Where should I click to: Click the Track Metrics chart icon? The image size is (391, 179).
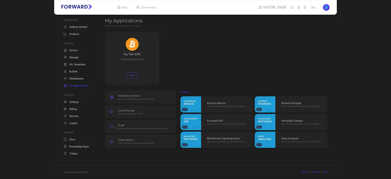(112, 141)
